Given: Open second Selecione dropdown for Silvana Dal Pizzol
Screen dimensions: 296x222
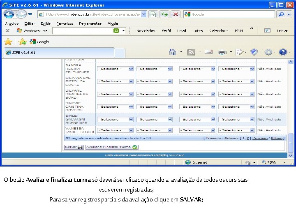Looking at the screenshot, I should click(x=155, y=81).
